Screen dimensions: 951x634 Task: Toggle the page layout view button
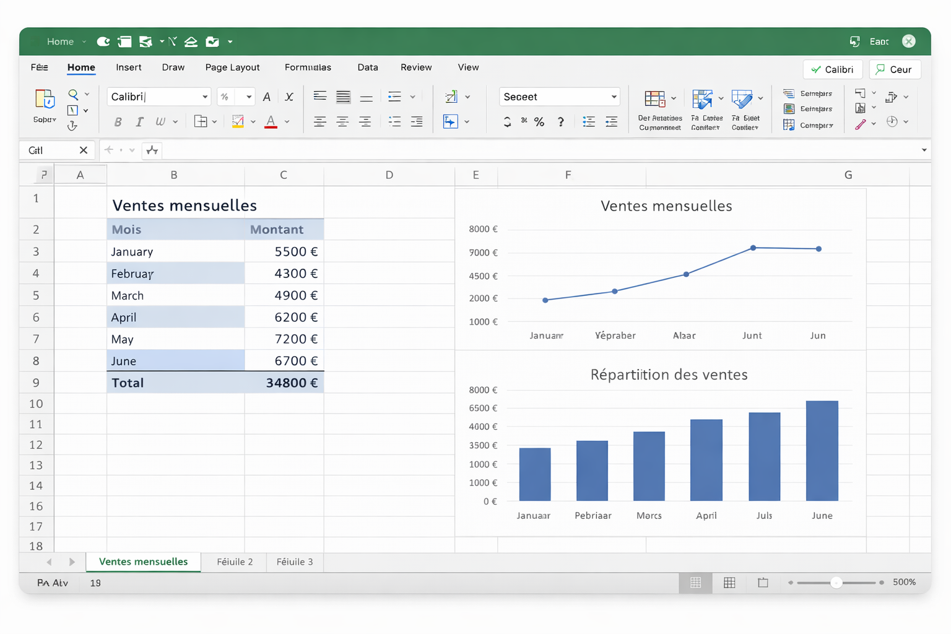(729, 583)
